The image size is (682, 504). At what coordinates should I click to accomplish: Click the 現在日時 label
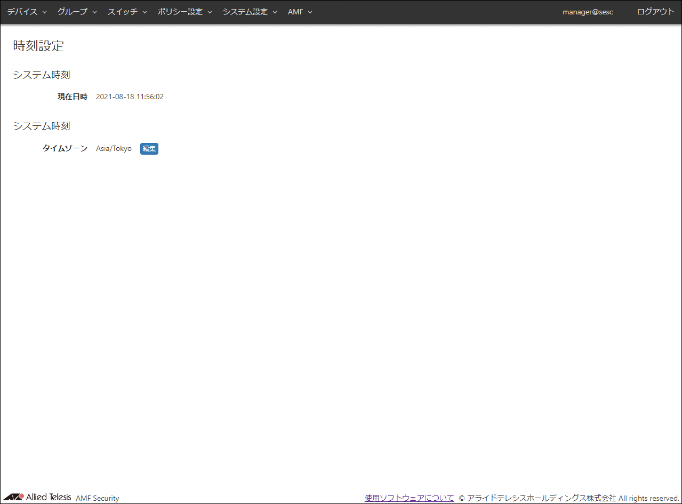(x=73, y=97)
